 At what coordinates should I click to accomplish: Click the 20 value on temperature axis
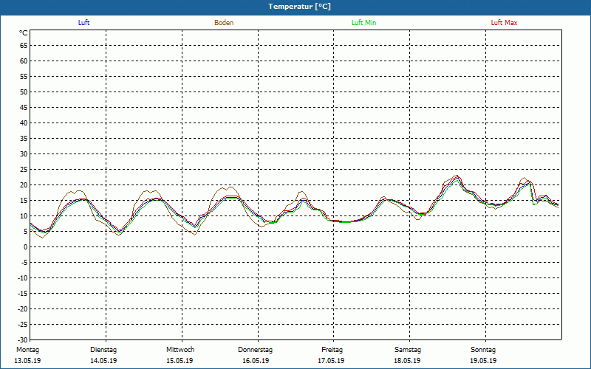coord(24,185)
